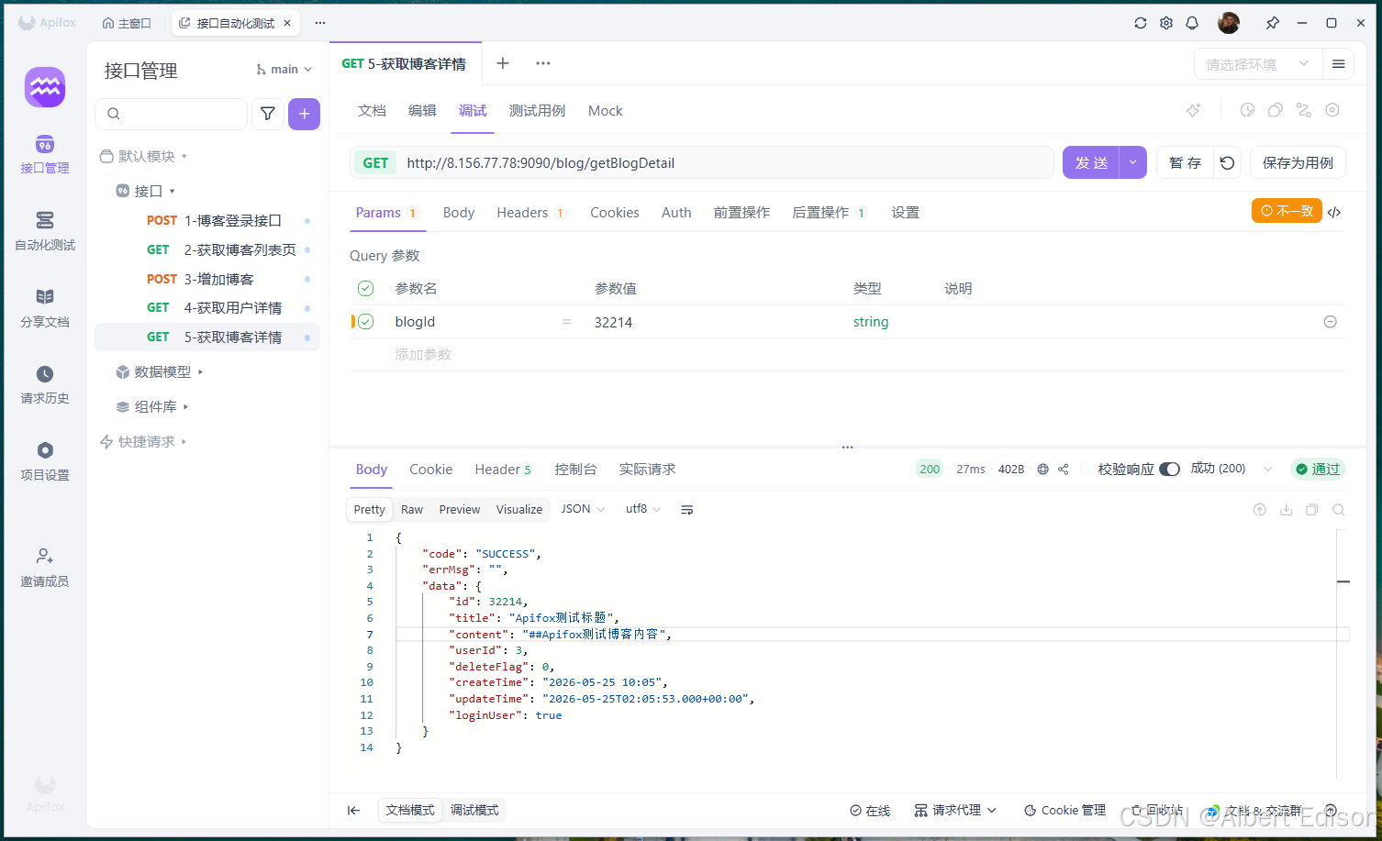
Task: Open the 接口管理 section in the sidebar
Action: pos(45,154)
